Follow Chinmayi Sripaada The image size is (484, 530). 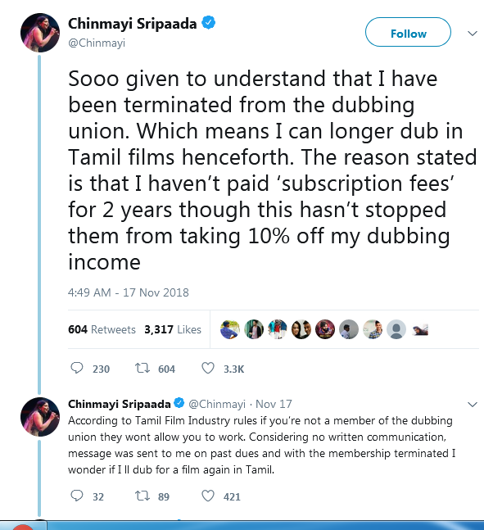pyautogui.click(x=408, y=32)
